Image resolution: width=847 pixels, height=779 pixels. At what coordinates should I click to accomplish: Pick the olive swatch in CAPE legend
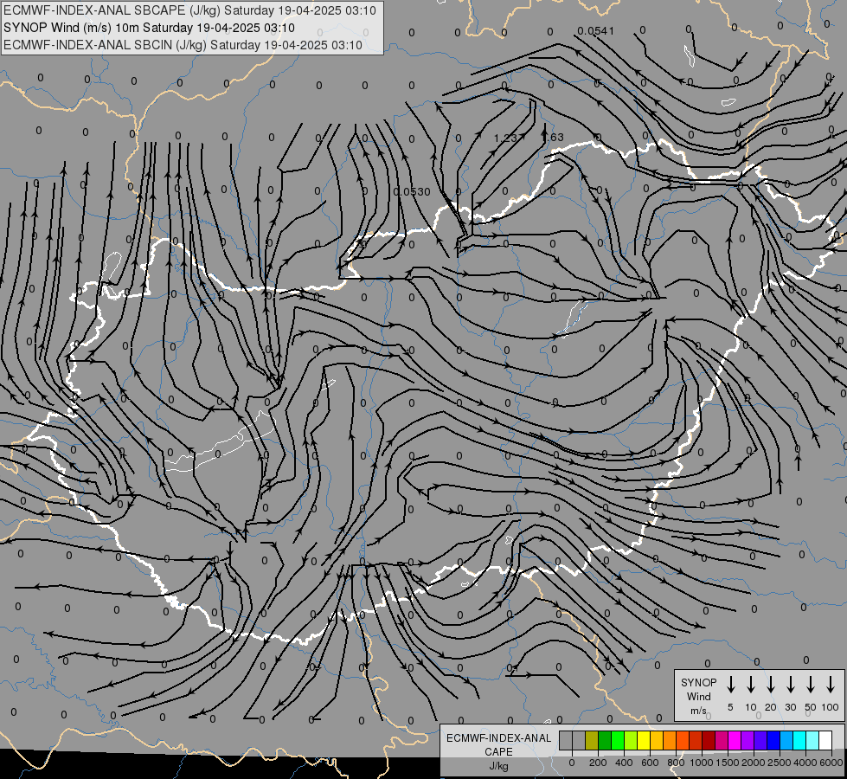592,740
